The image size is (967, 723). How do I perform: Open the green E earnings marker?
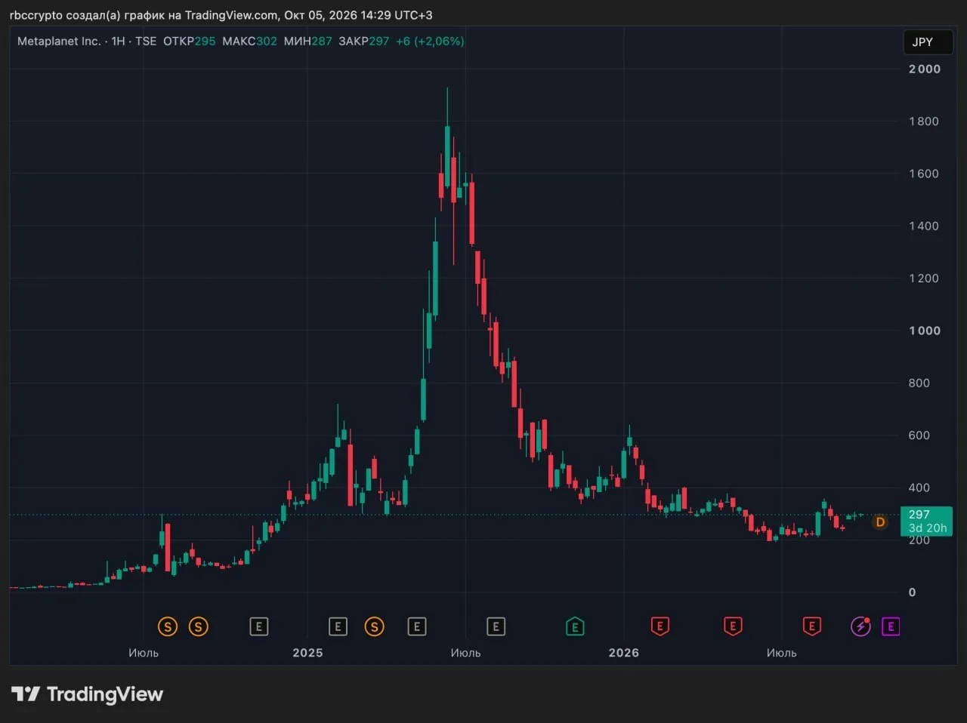point(575,626)
